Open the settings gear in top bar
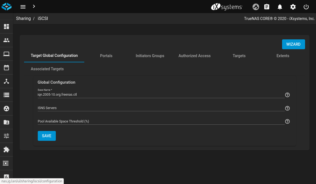Image resolution: width=316 pixels, height=184 pixels. coord(293,7)
